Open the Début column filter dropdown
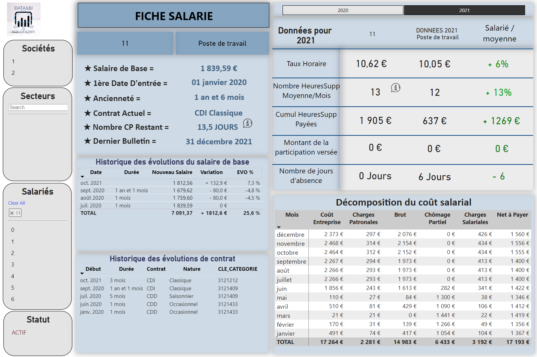 82,273
